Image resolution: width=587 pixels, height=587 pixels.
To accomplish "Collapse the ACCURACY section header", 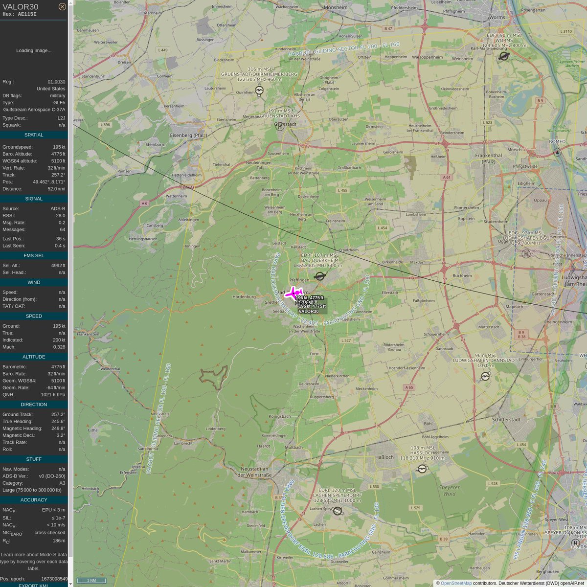I will coord(34,499).
